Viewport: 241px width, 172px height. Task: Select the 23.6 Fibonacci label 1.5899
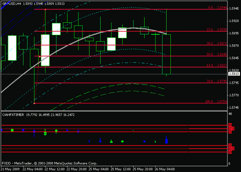tap(217, 29)
